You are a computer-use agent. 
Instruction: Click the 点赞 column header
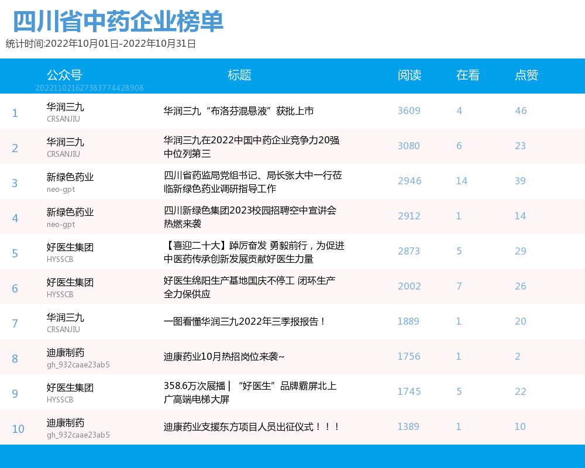[526, 75]
